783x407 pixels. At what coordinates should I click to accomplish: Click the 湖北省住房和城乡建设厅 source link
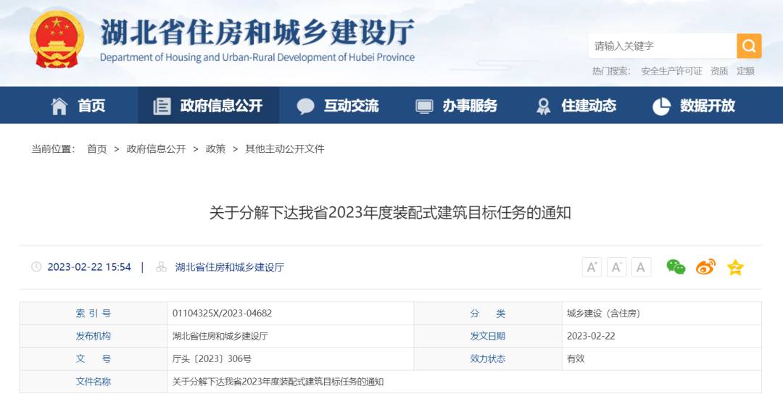click(x=229, y=267)
